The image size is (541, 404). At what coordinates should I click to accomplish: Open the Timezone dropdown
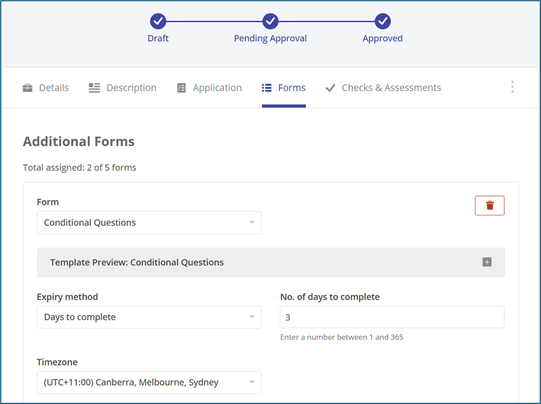tap(149, 383)
